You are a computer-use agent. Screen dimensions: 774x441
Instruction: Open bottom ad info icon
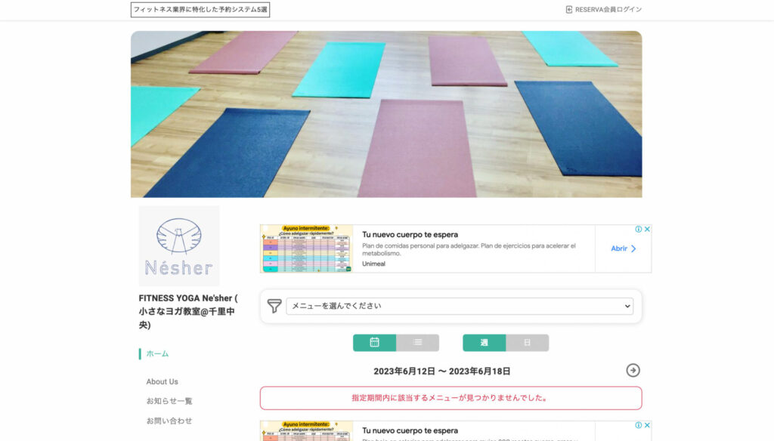point(638,424)
